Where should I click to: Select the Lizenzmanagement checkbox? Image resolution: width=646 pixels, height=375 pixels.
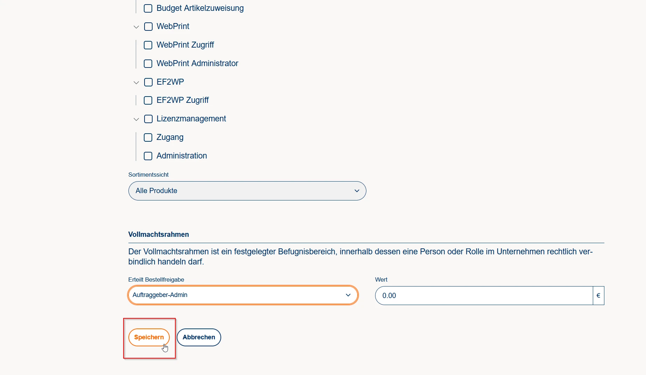(148, 119)
